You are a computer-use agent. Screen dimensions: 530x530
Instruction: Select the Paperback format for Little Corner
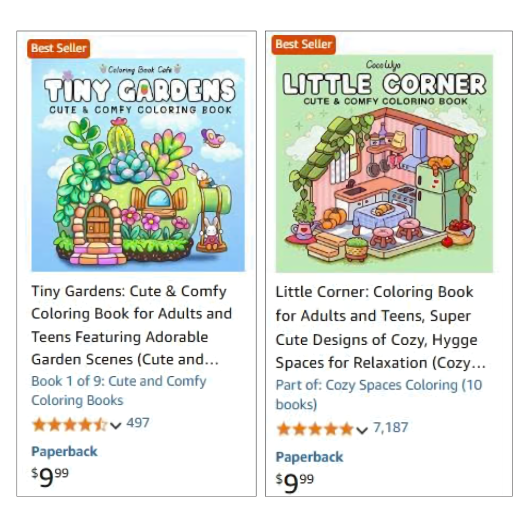click(x=310, y=457)
